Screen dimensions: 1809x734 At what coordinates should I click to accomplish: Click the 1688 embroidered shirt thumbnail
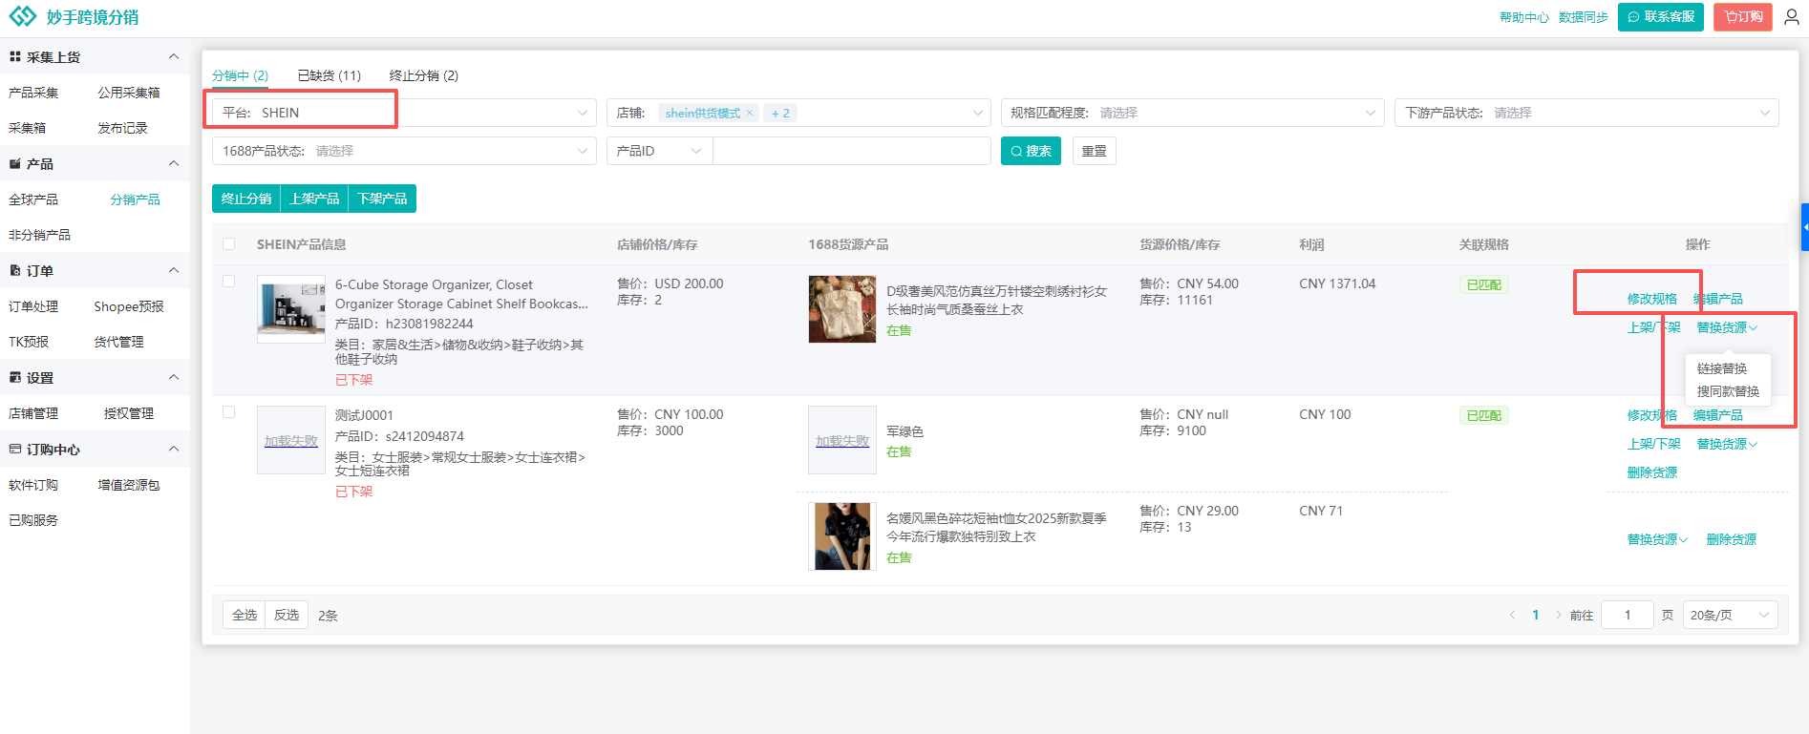841,309
